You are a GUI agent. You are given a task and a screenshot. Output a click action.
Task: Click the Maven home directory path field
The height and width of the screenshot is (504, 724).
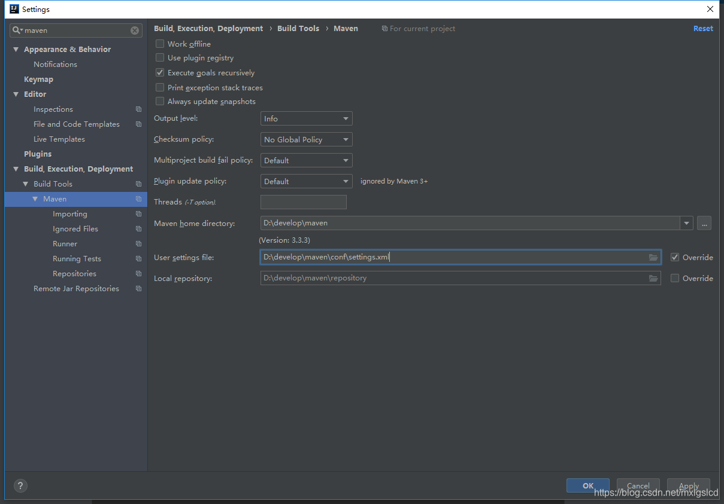tap(470, 223)
